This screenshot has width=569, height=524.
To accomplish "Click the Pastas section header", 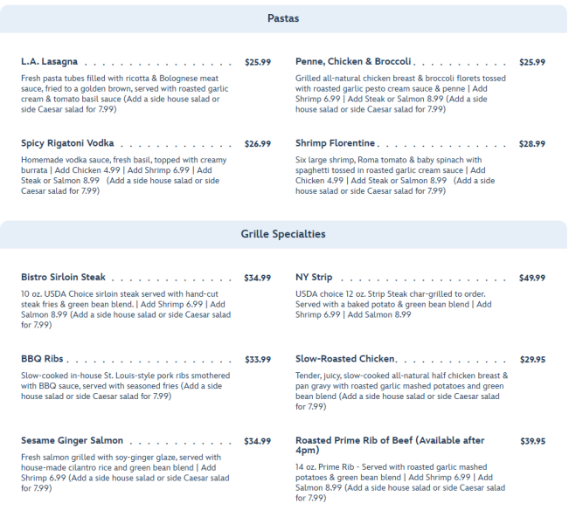I will [283, 17].
